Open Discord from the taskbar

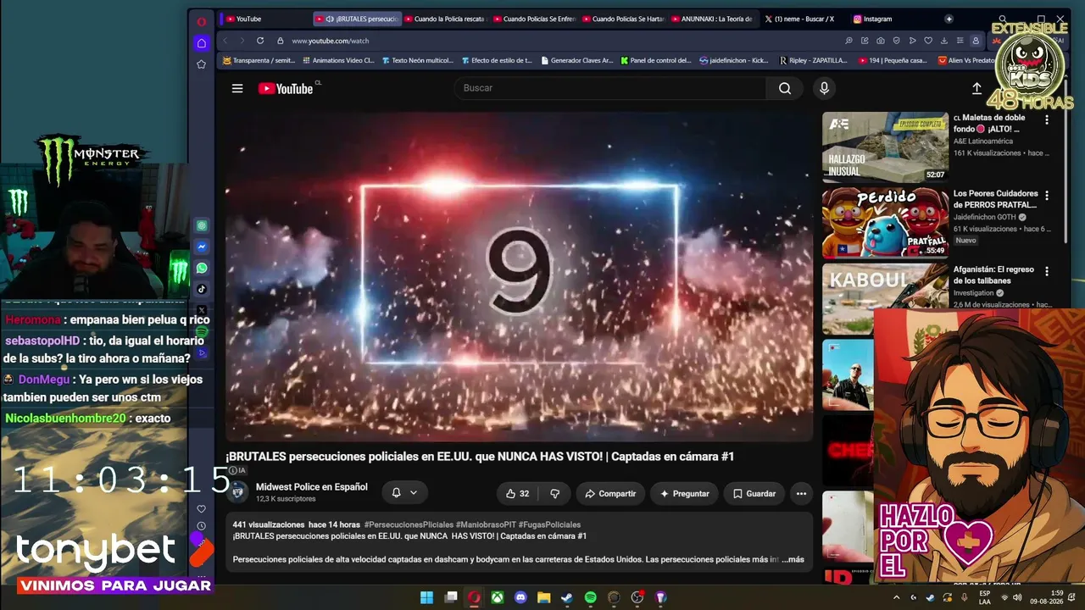[x=520, y=597]
